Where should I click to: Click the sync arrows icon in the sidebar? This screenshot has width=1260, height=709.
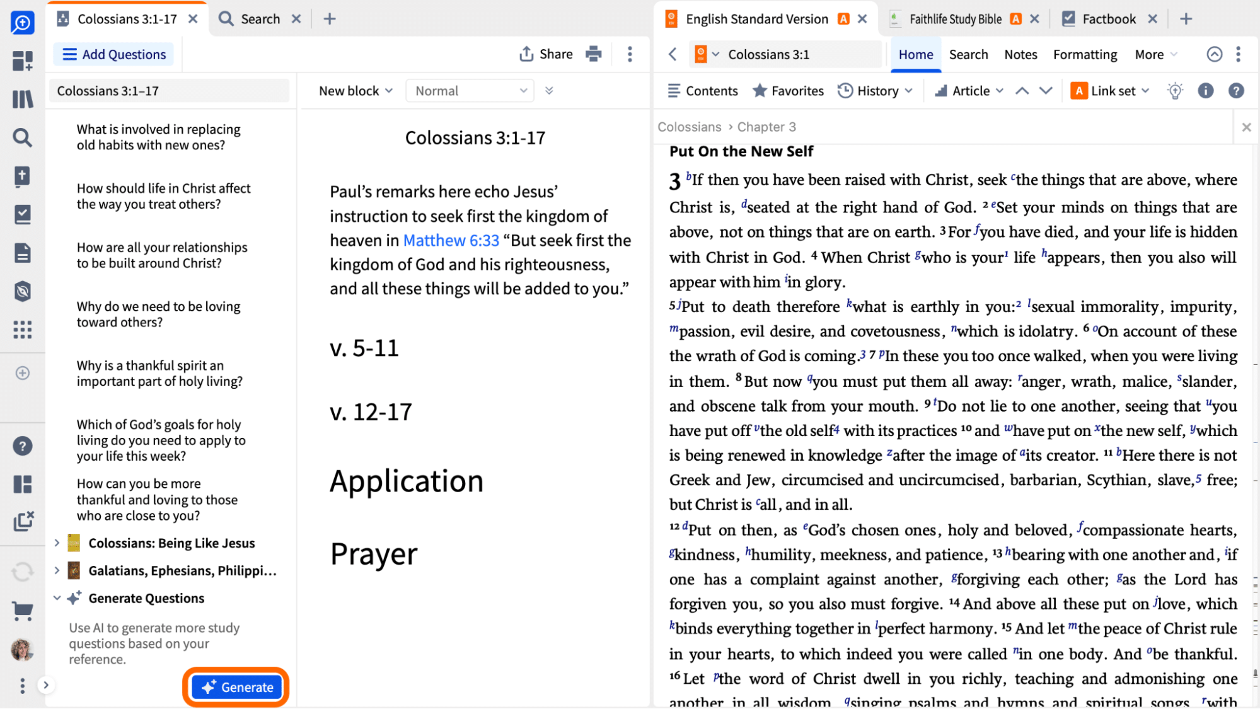coord(22,572)
